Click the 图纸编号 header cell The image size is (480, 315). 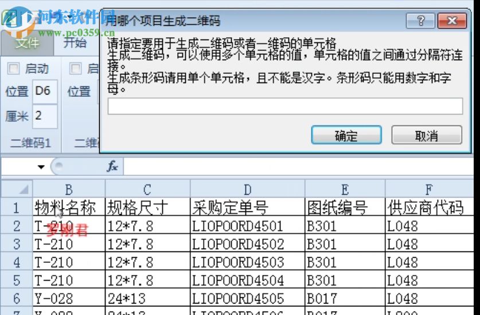345,207
